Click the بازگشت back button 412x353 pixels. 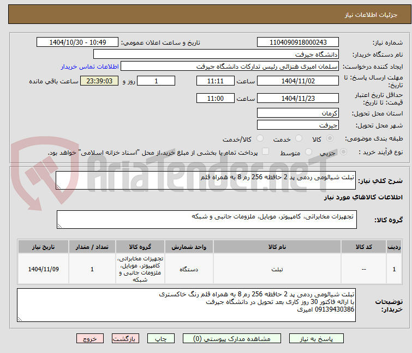tap(125, 339)
